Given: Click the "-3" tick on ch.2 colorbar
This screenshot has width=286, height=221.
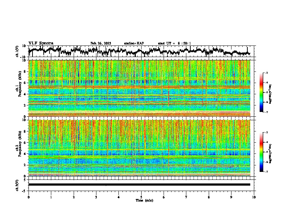Looking at the screenshot, I should pos(266,133).
